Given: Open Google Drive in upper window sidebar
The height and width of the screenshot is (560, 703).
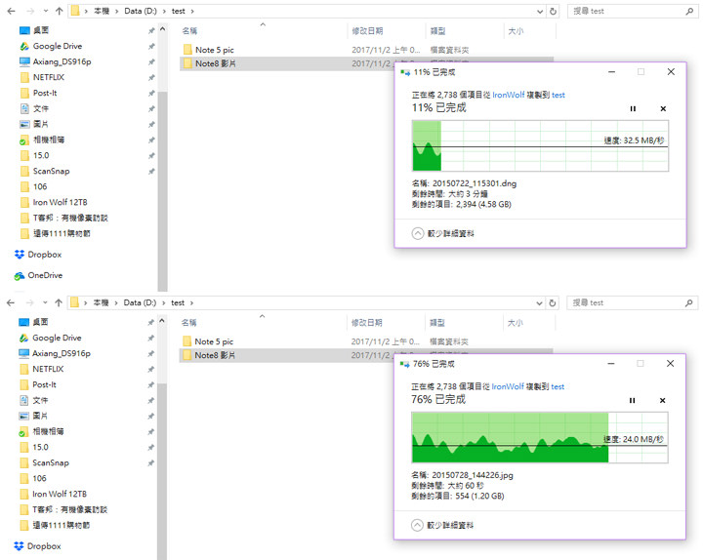Looking at the screenshot, I should (x=57, y=46).
